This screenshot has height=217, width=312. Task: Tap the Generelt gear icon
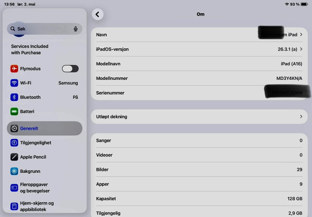coord(14,128)
